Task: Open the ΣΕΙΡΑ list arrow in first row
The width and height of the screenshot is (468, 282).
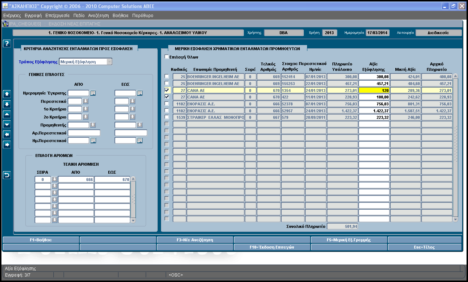Action: coord(55,179)
